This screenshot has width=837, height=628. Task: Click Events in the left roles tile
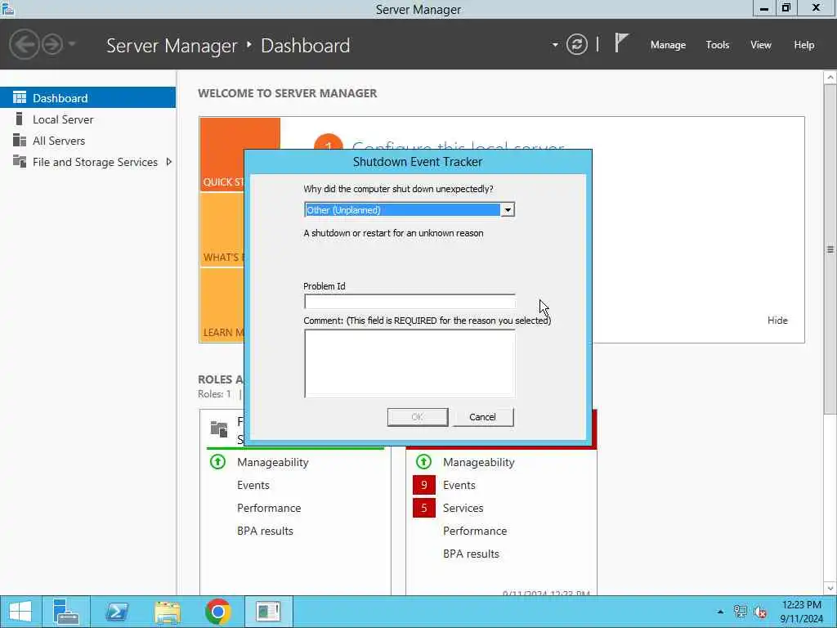click(x=253, y=485)
